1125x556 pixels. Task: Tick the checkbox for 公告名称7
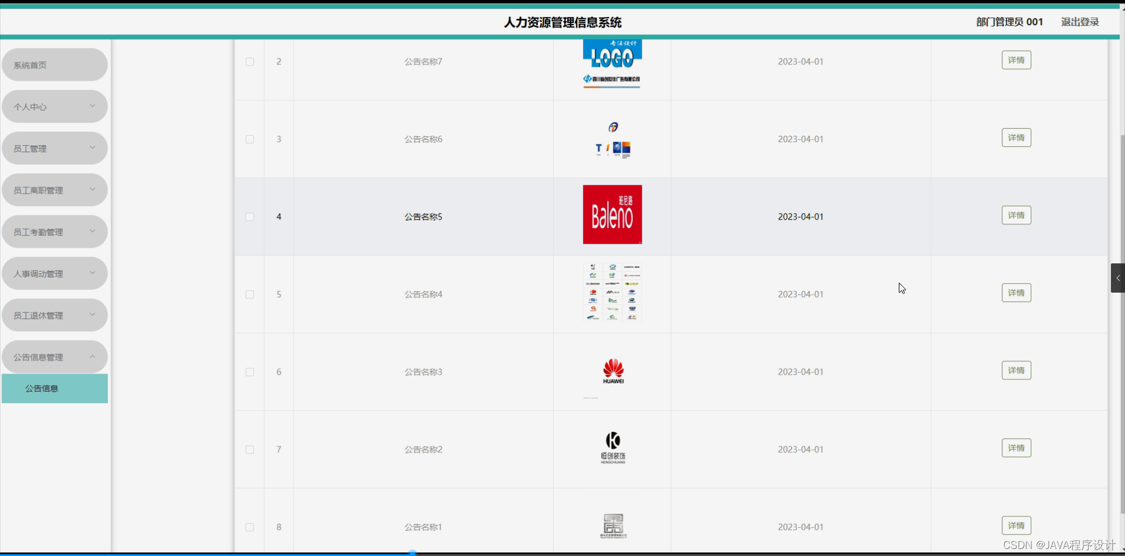pyautogui.click(x=250, y=61)
